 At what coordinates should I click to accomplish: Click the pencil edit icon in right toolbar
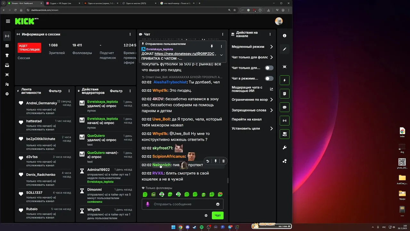point(284,49)
